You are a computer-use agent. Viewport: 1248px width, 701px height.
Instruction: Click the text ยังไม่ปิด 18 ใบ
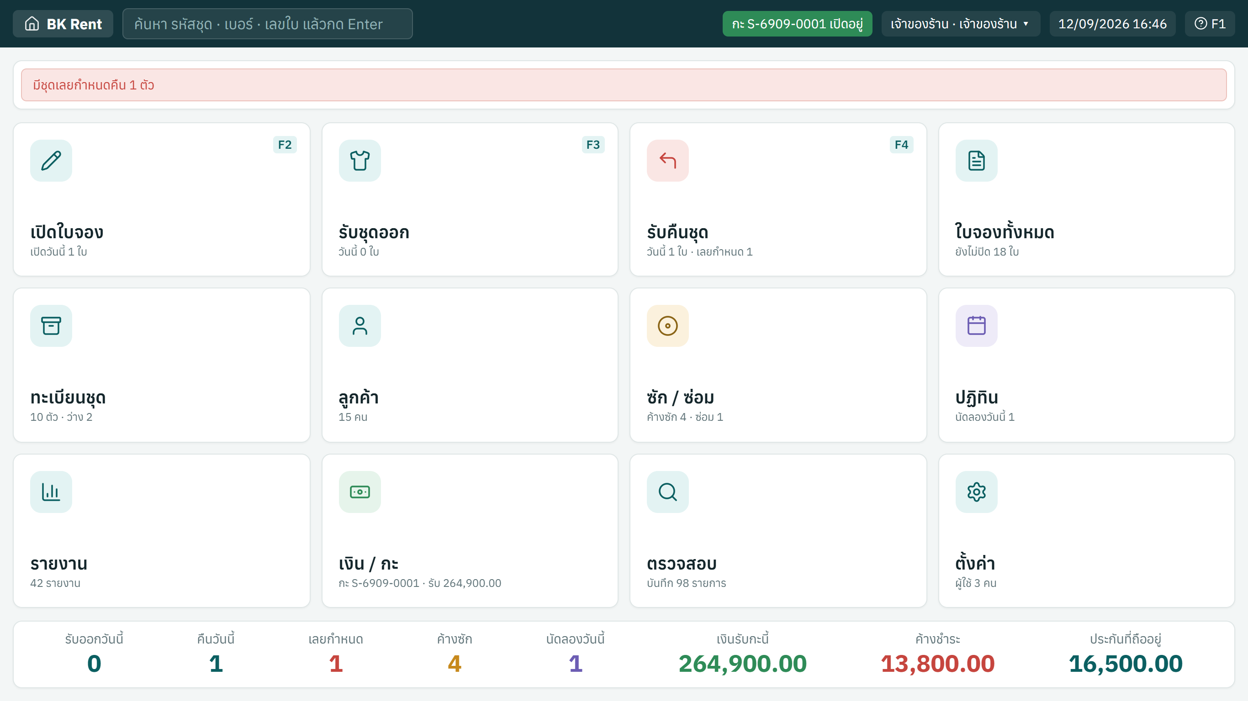click(987, 252)
